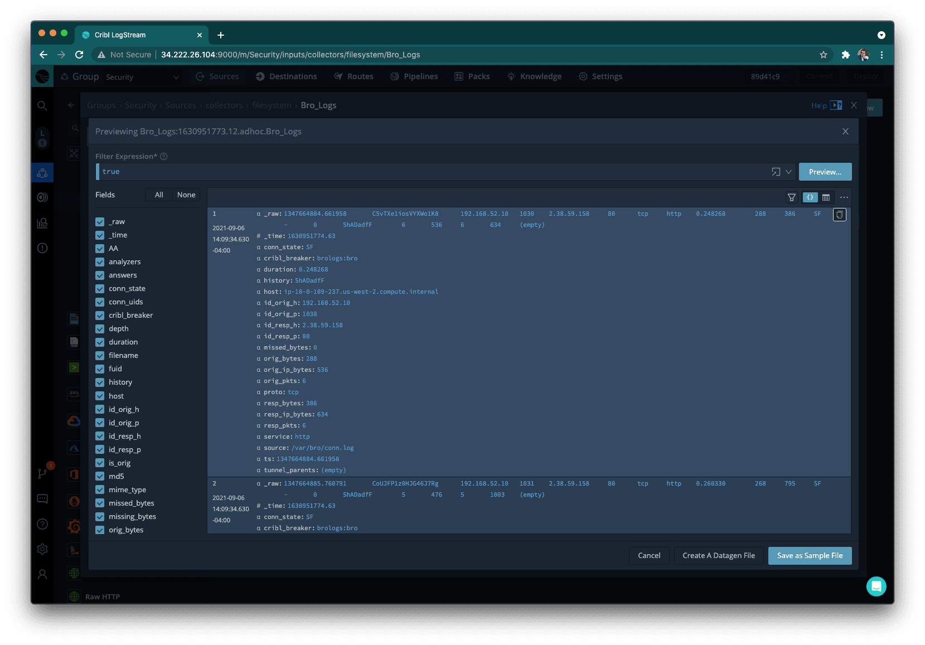Click Create A Datagen File button

[718, 556]
